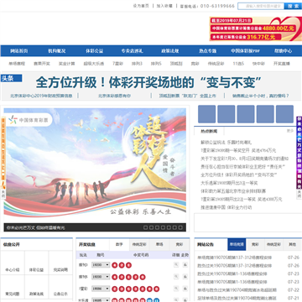Select 单场竞猜 tab in 网站公告
Viewport: 302px width, 302px height.
coord(237,244)
